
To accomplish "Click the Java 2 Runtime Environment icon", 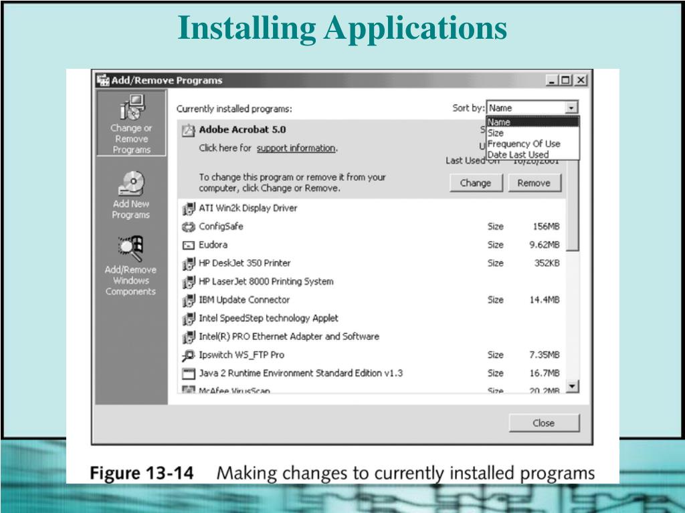I will 188,373.
